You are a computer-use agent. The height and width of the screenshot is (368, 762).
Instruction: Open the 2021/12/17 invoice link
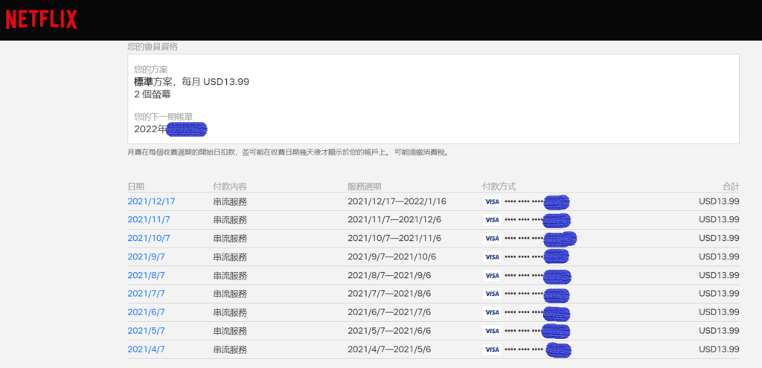coord(151,201)
